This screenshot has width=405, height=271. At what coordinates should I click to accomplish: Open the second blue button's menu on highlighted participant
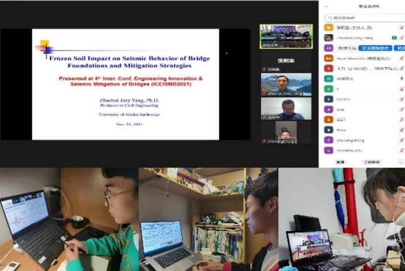(400, 48)
